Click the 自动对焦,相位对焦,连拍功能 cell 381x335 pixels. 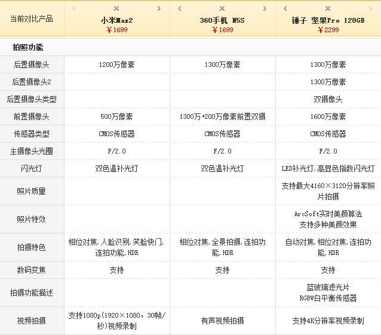(328, 247)
